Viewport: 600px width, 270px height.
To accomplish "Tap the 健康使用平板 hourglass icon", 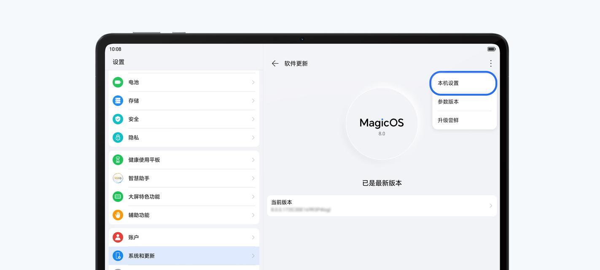I will point(118,160).
